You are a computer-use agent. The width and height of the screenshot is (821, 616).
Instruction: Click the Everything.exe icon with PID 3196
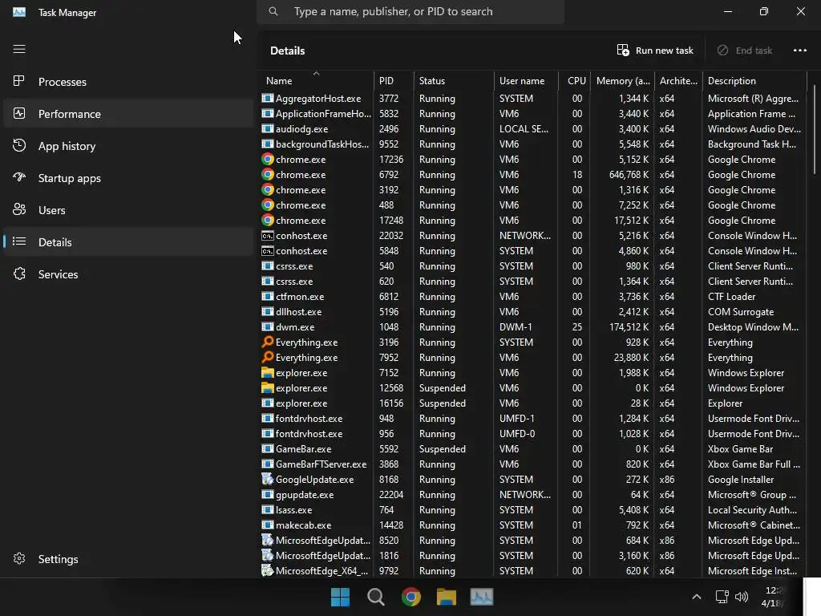pos(268,342)
